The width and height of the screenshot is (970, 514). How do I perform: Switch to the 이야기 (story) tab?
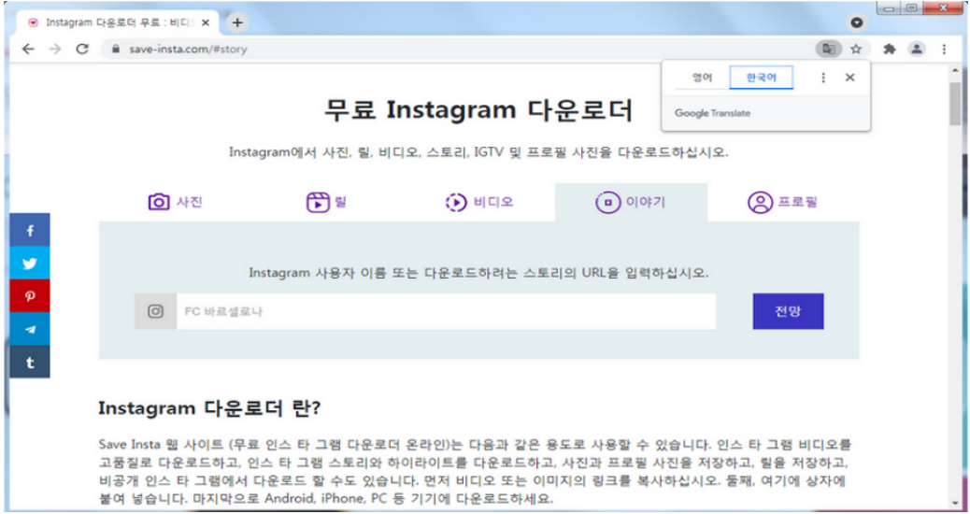coord(631,202)
